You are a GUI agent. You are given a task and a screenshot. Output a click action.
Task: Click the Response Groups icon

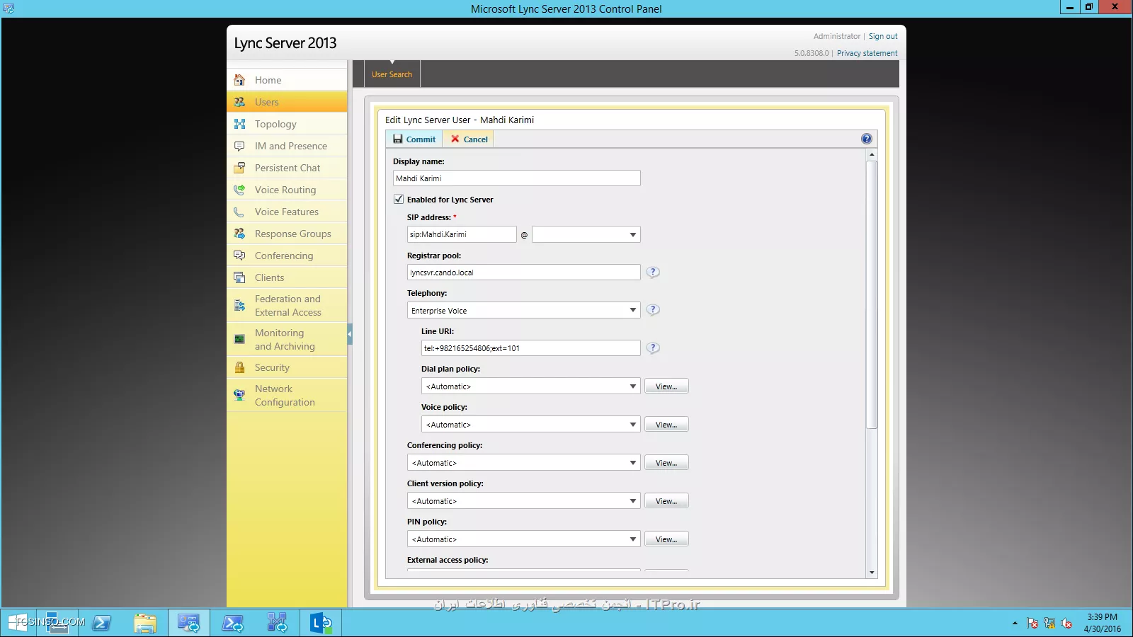239,234
